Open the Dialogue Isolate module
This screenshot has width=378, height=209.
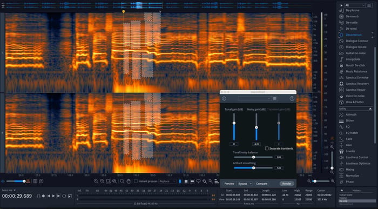pos(355,47)
